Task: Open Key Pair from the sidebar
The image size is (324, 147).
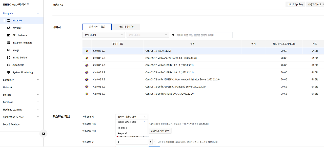Action: 17,28
